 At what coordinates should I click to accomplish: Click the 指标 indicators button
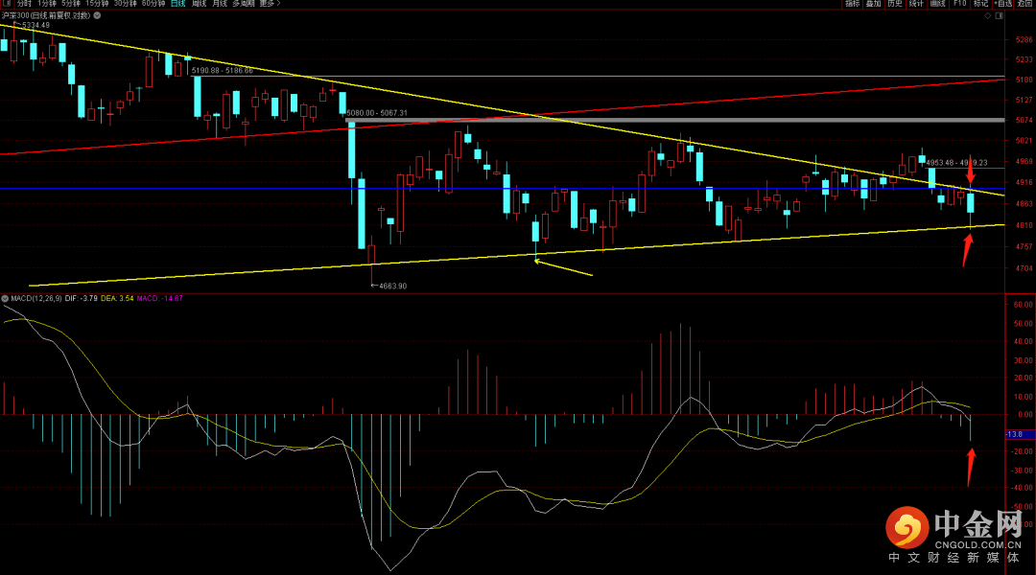click(x=853, y=3)
